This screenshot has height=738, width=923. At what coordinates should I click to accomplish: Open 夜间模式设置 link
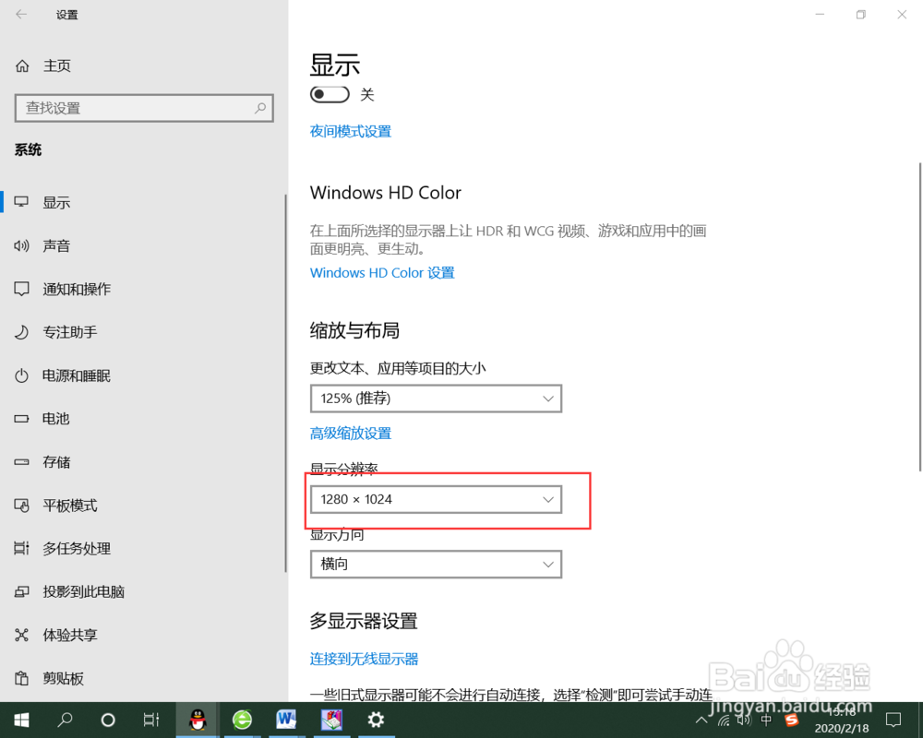pyautogui.click(x=350, y=131)
